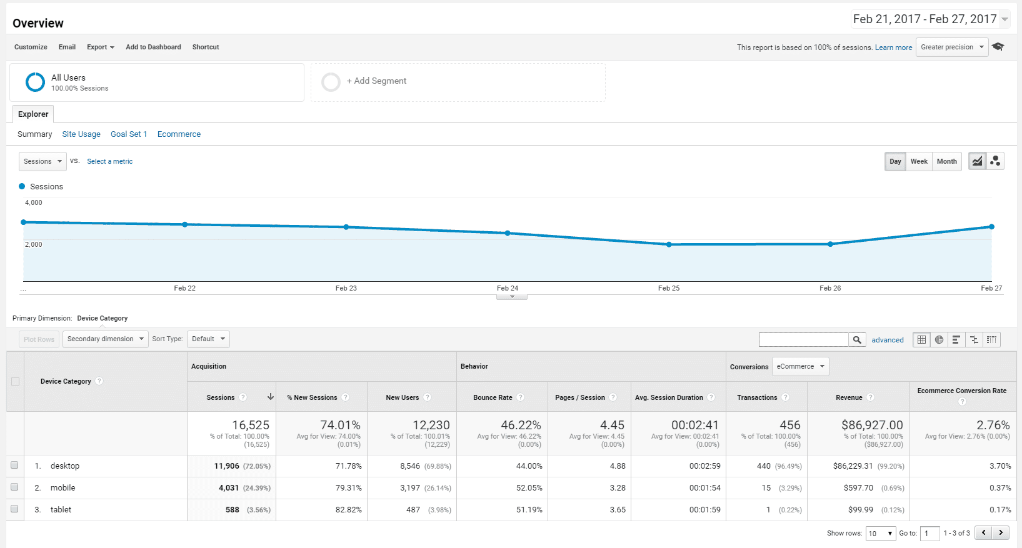Select the pivot table view icon
Screen dimensions: 1022x548
coord(991,339)
